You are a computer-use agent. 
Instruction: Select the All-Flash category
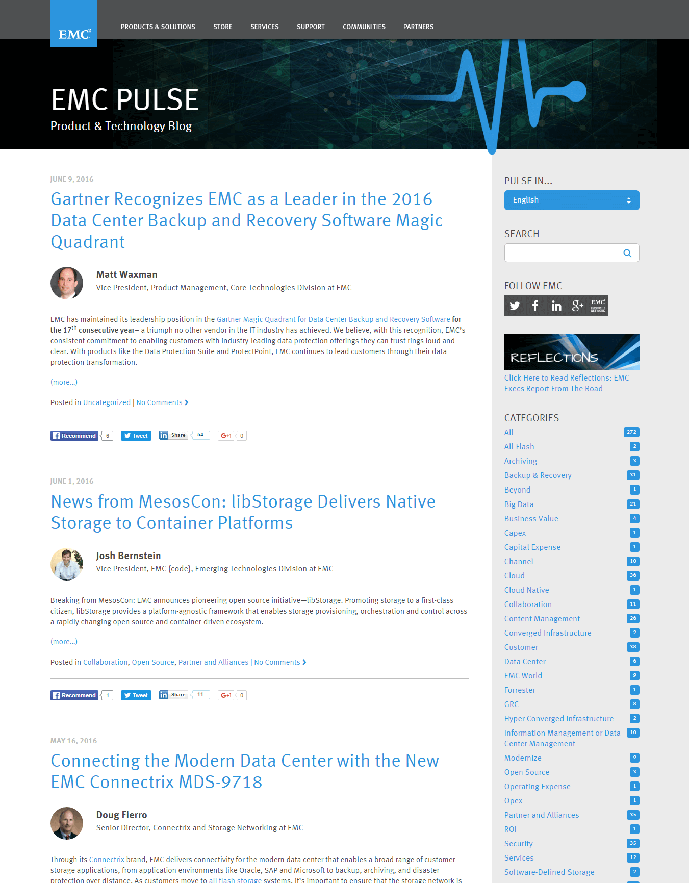[519, 446]
